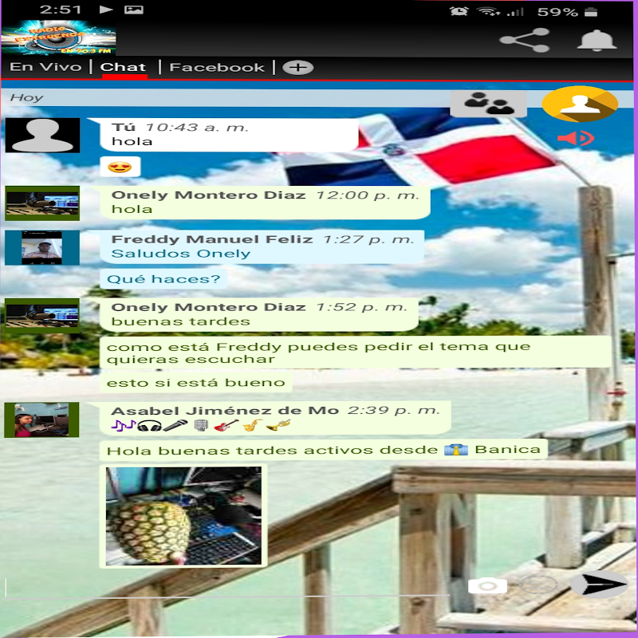Image resolution: width=638 pixels, height=638 pixels.
Task: Tap the Wi-Fi status icon
Action: coord(489,11)
